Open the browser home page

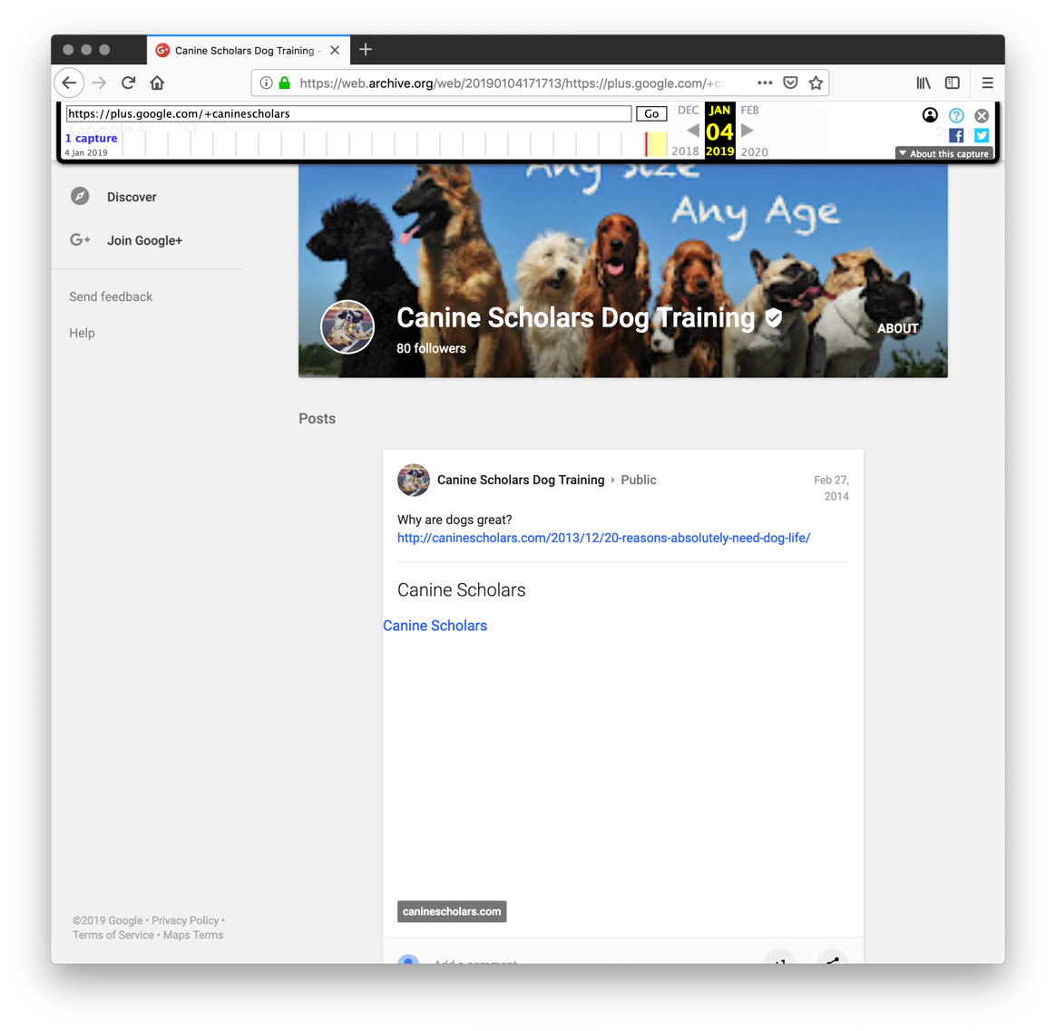tap(157, 83)
